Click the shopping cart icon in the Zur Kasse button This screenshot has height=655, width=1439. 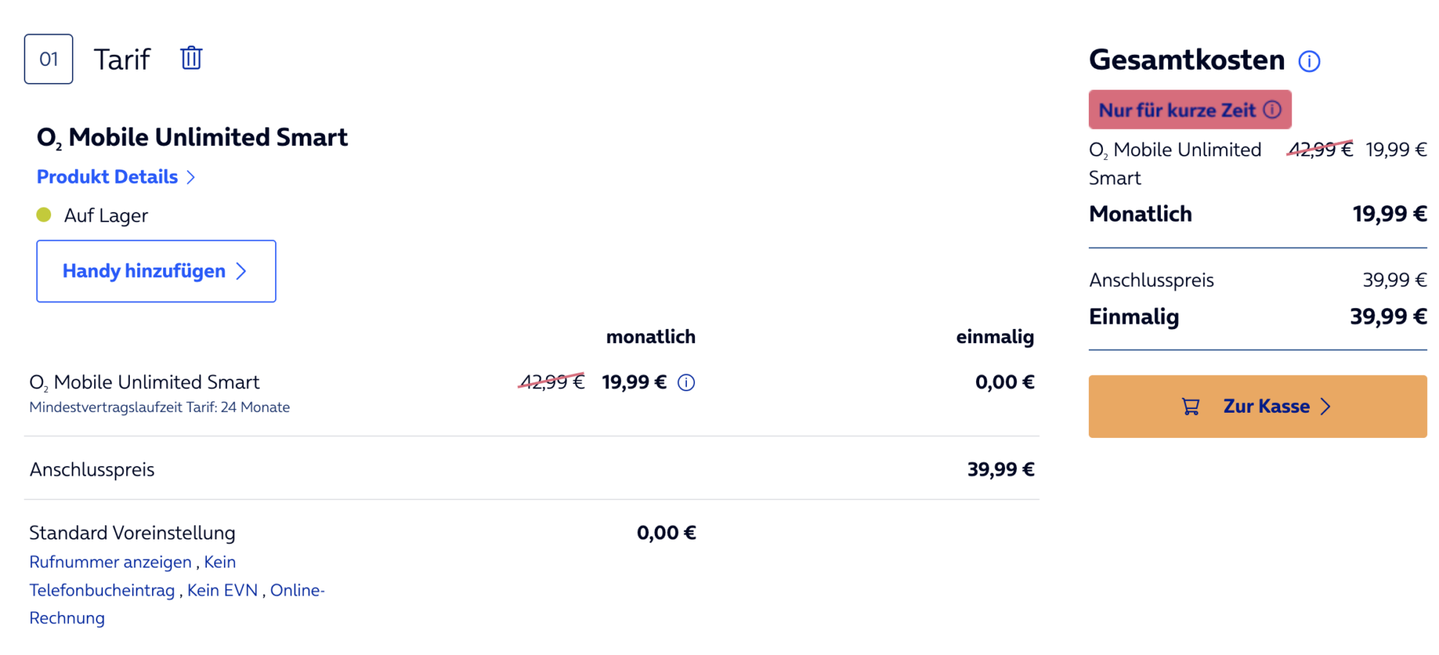click(x=1190, y=406)
